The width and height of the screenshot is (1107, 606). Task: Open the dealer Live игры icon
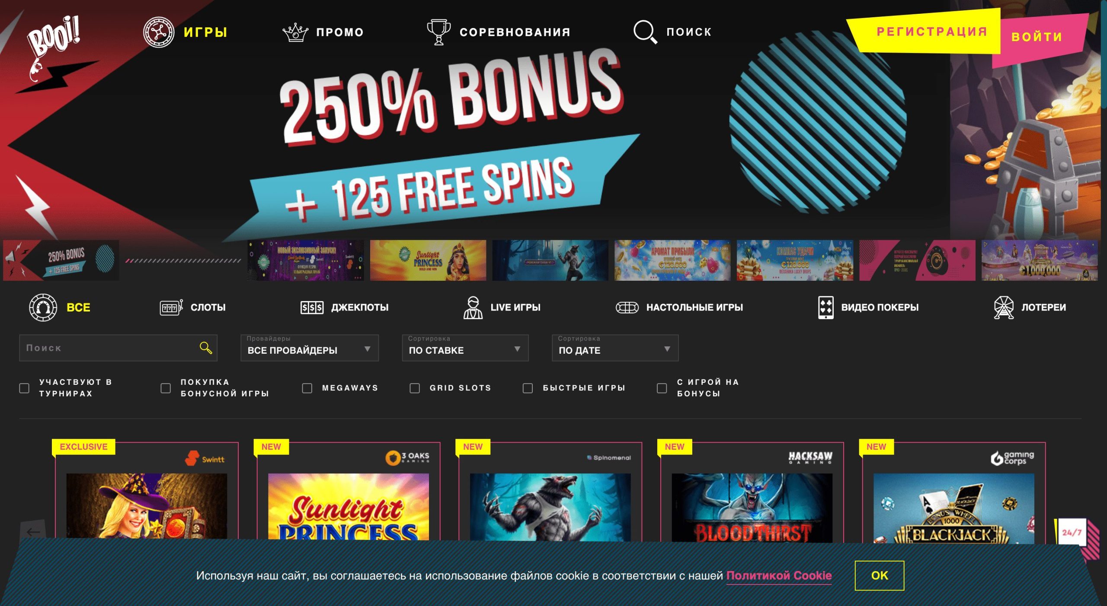tap(473, 308)
